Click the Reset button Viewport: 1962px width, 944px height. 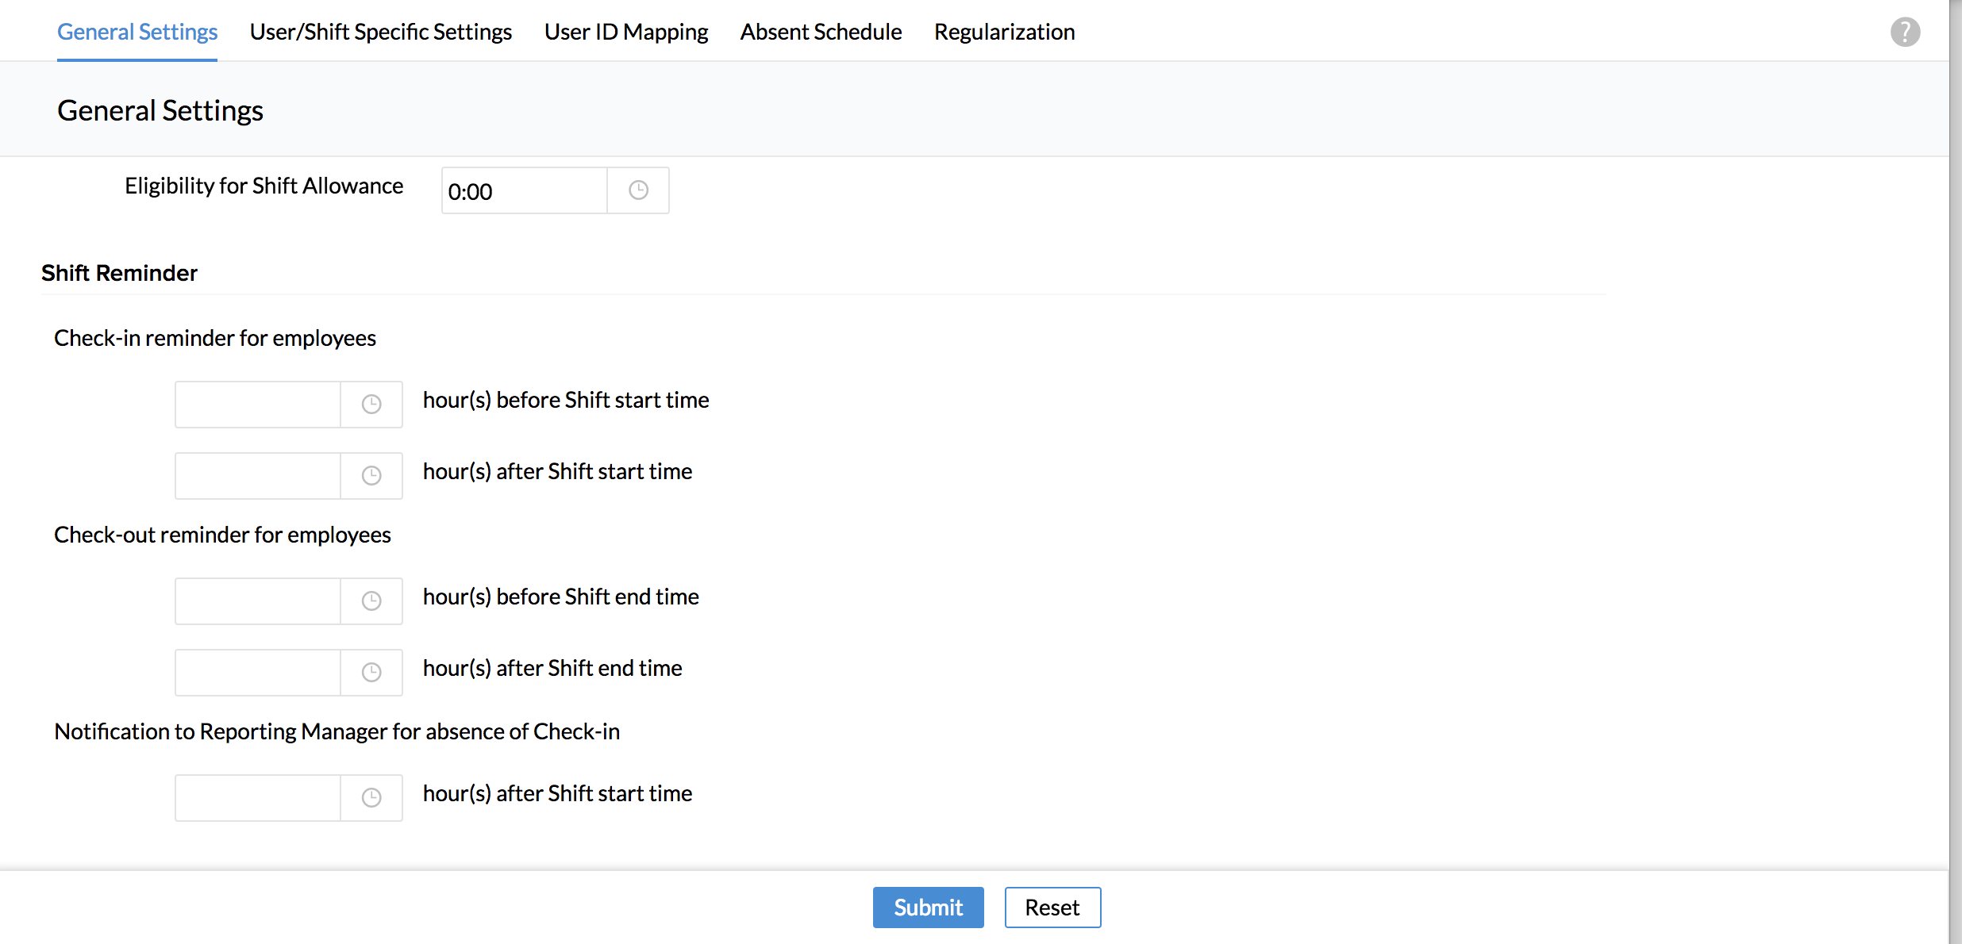[1052, 908]
